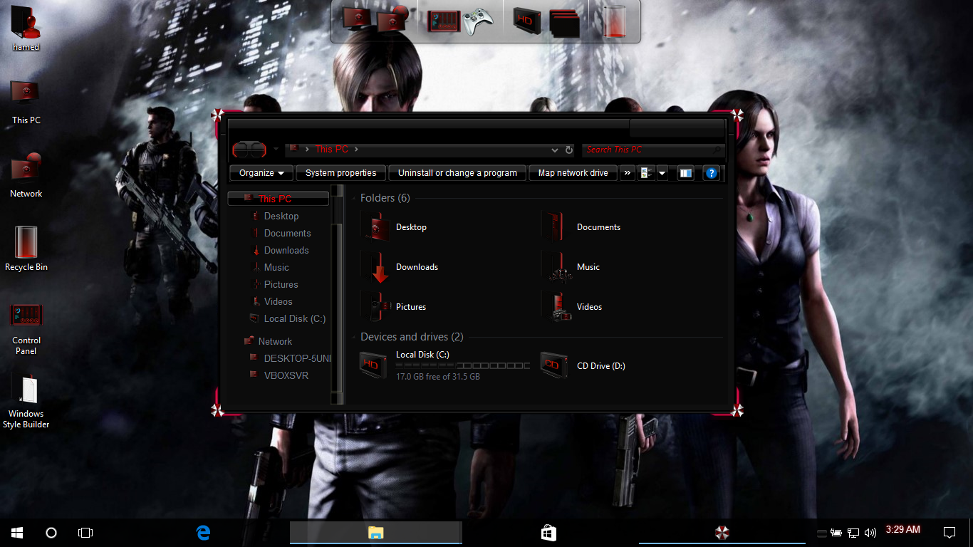Click the Umbrella logo taskbar icon
This screenshot has height=547, width=973.
(722, 532)
